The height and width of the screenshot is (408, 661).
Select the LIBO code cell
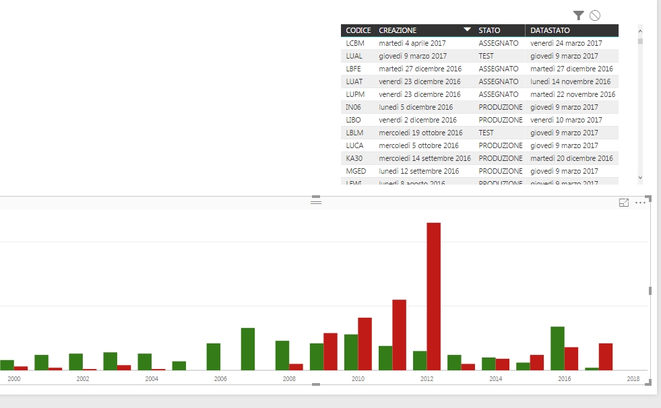tap(353, 120)
